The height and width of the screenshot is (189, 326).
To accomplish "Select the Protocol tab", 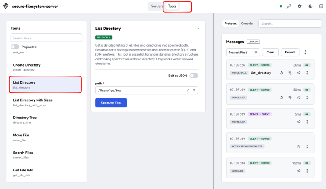I will tap(230, 24).
